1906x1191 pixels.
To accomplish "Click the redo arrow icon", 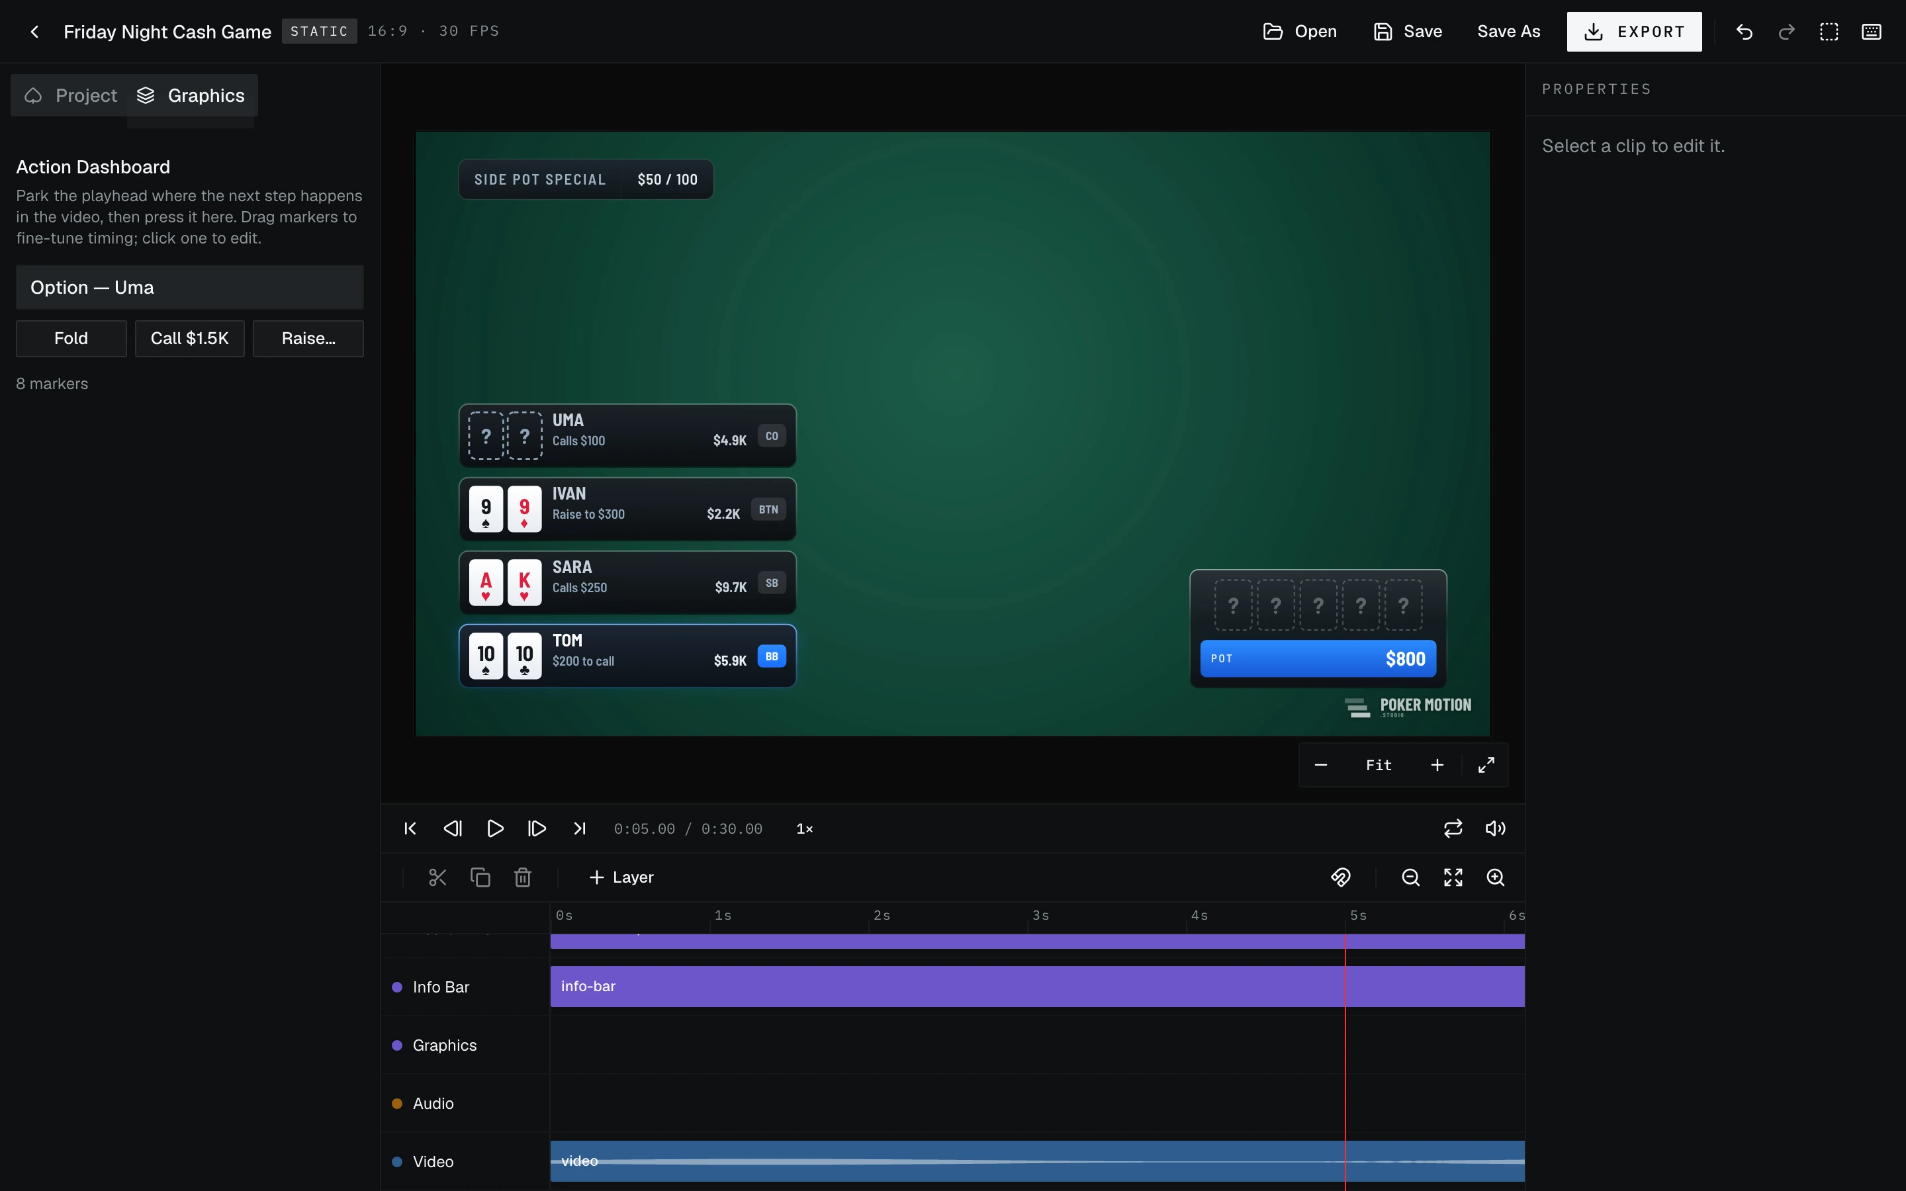I will [x=1786, y=32].
